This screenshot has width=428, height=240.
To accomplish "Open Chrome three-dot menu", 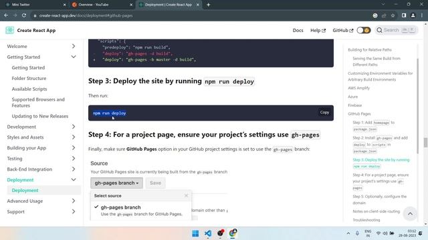I will coord(422,15).
